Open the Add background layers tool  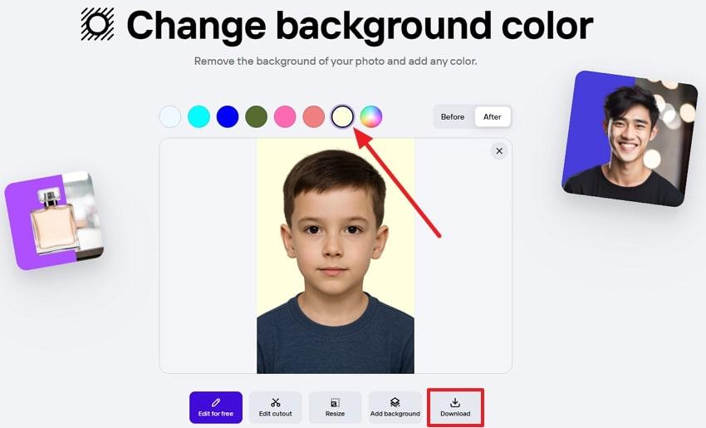click(x=395, y=407)
